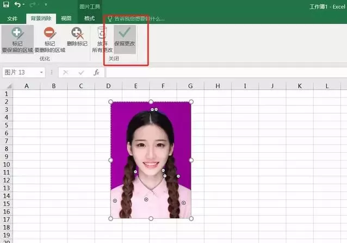Select column H header
Image resolution: width=347 pixels, height=243 pixels.
pyautogui.click(x=218, y=86)
